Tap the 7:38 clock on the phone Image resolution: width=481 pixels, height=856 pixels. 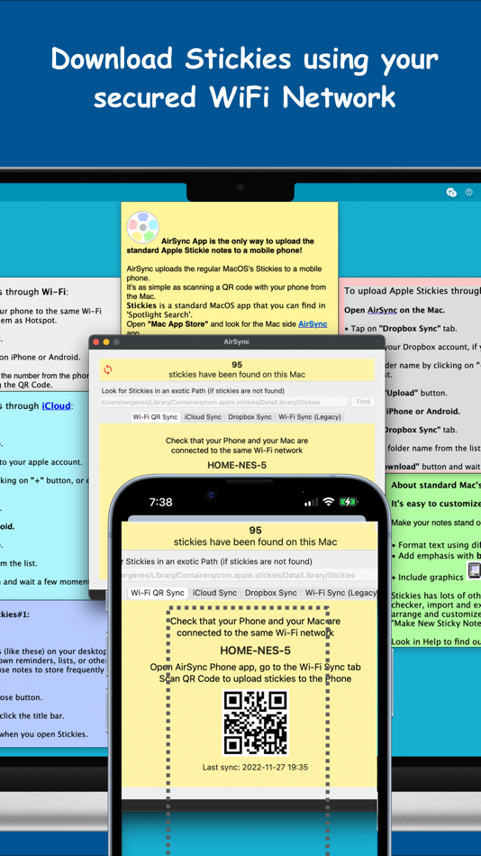click(x=160, y=502)
